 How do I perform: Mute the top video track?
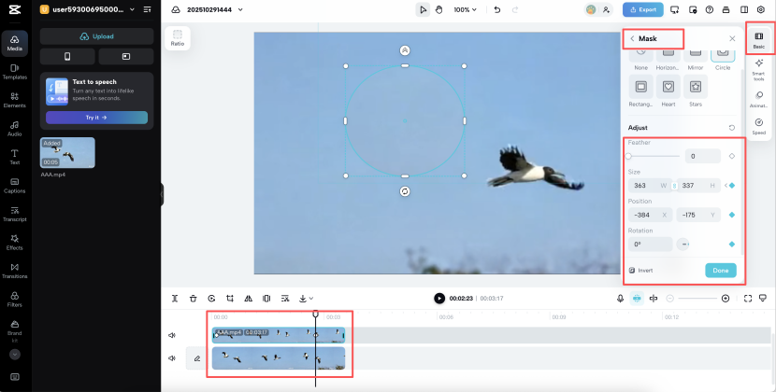172,335
